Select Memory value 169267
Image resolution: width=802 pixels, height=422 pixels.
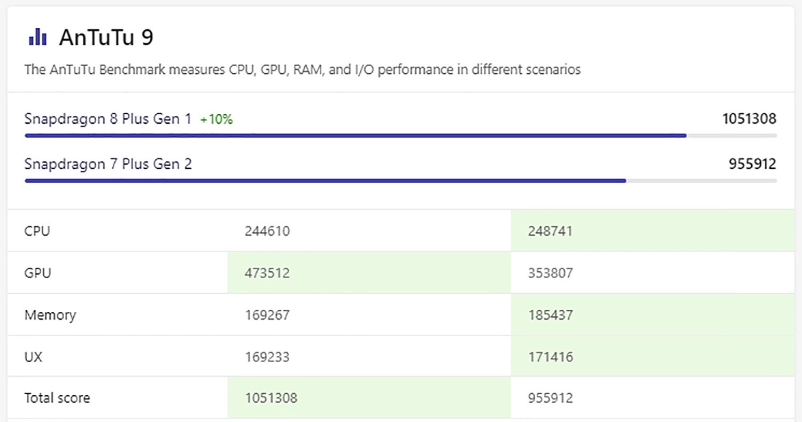(x=267, y=315)
